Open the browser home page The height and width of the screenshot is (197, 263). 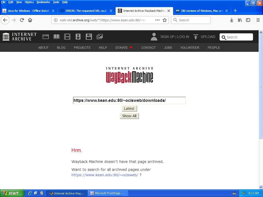click(30, 20)
